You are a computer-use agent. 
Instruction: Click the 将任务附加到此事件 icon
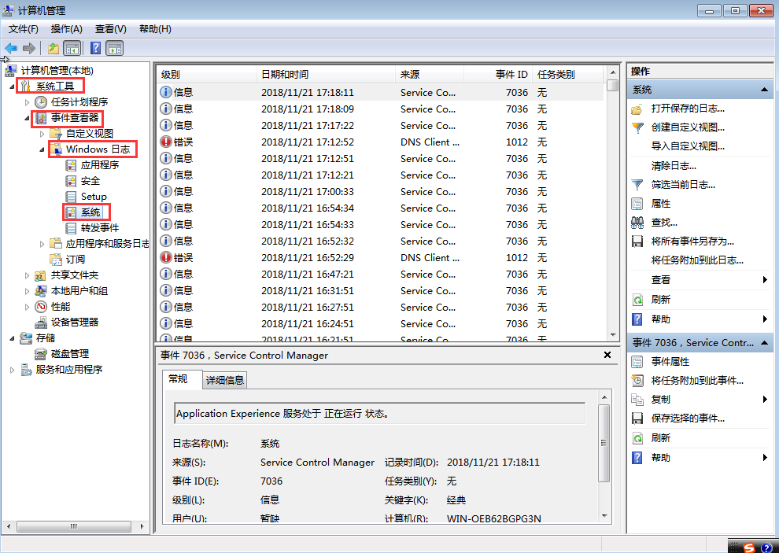point(637,381)
